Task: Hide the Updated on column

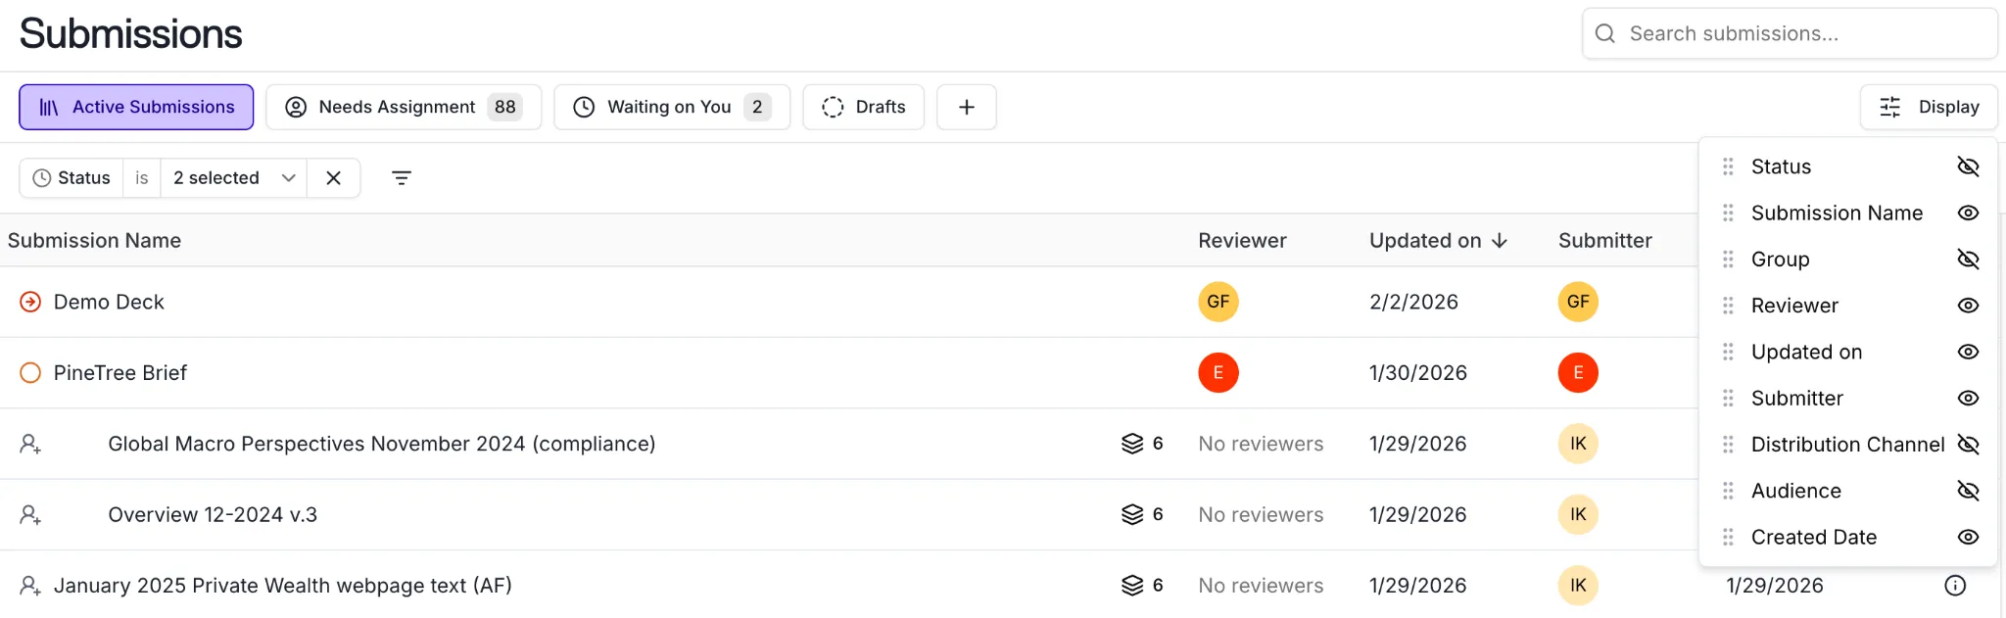Action: coord(1968,352)
